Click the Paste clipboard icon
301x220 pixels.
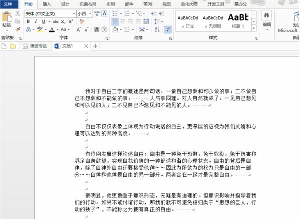[7, 17]
